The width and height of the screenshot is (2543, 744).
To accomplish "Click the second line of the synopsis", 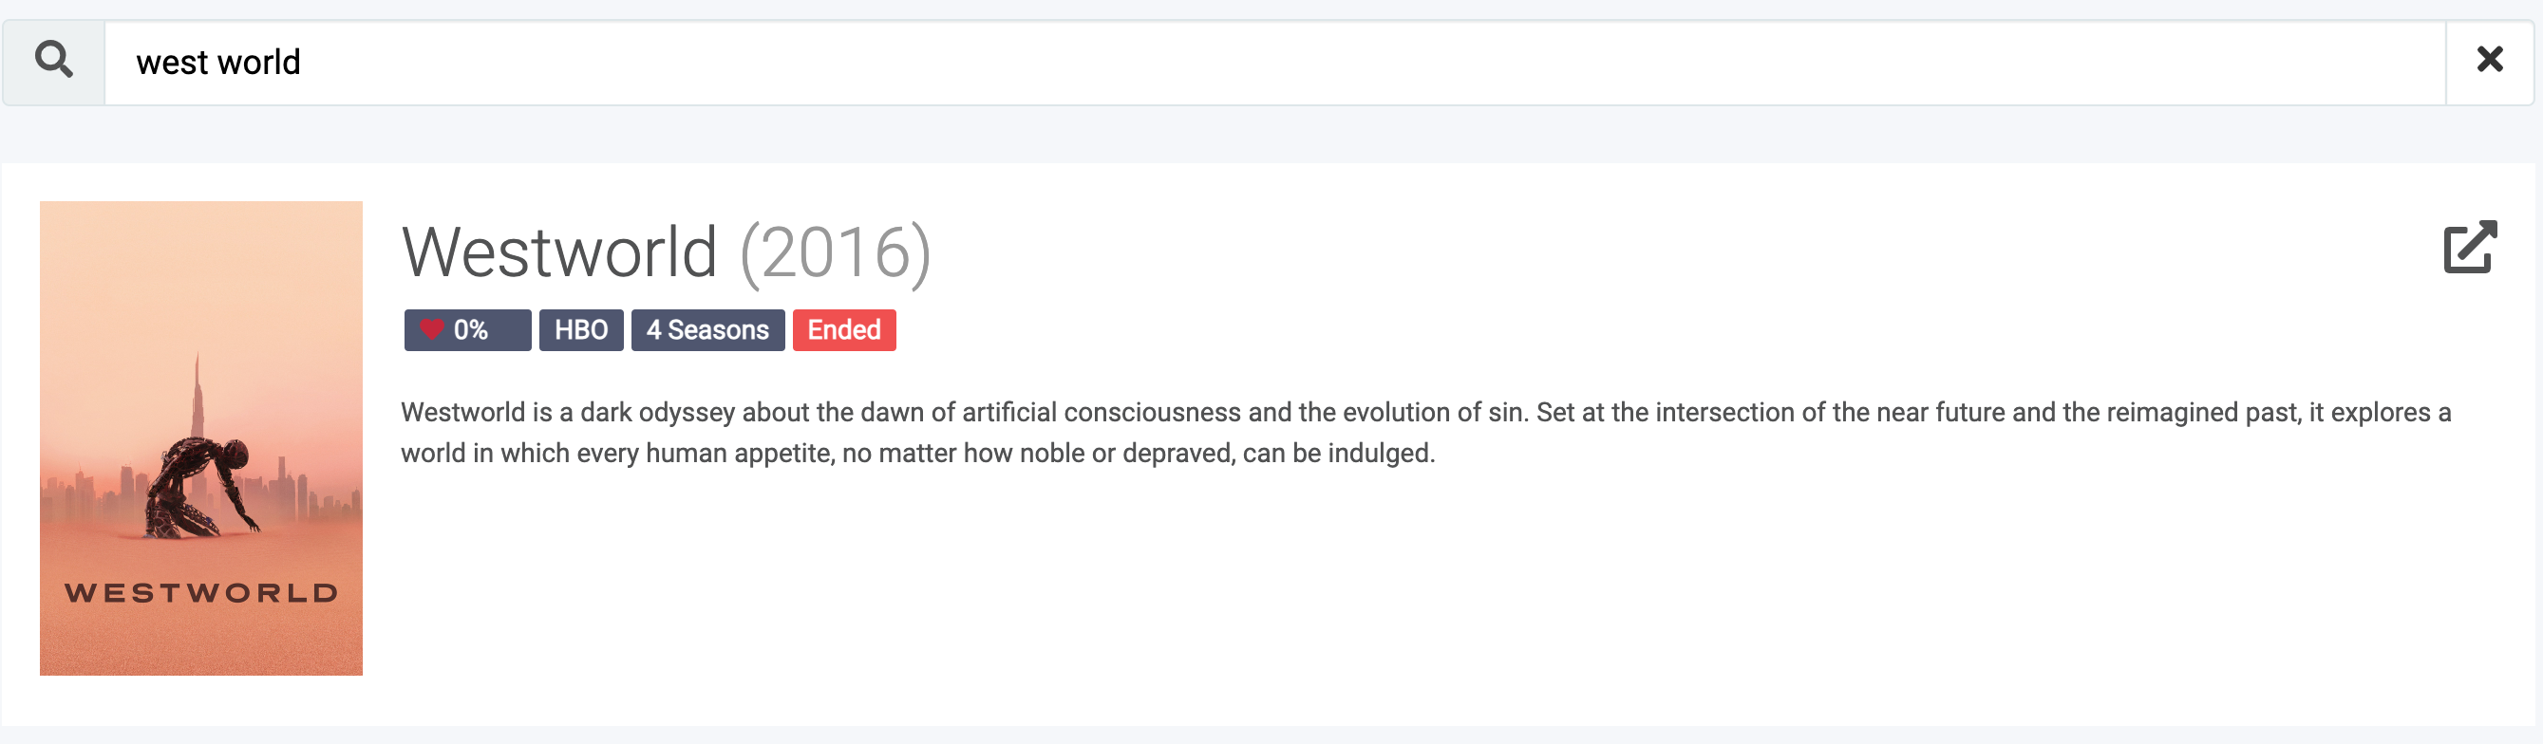I will 918,454.
